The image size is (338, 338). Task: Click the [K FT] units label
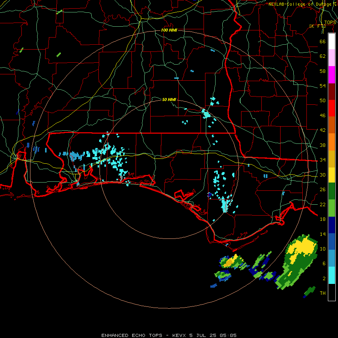click(x=317, y=26)
